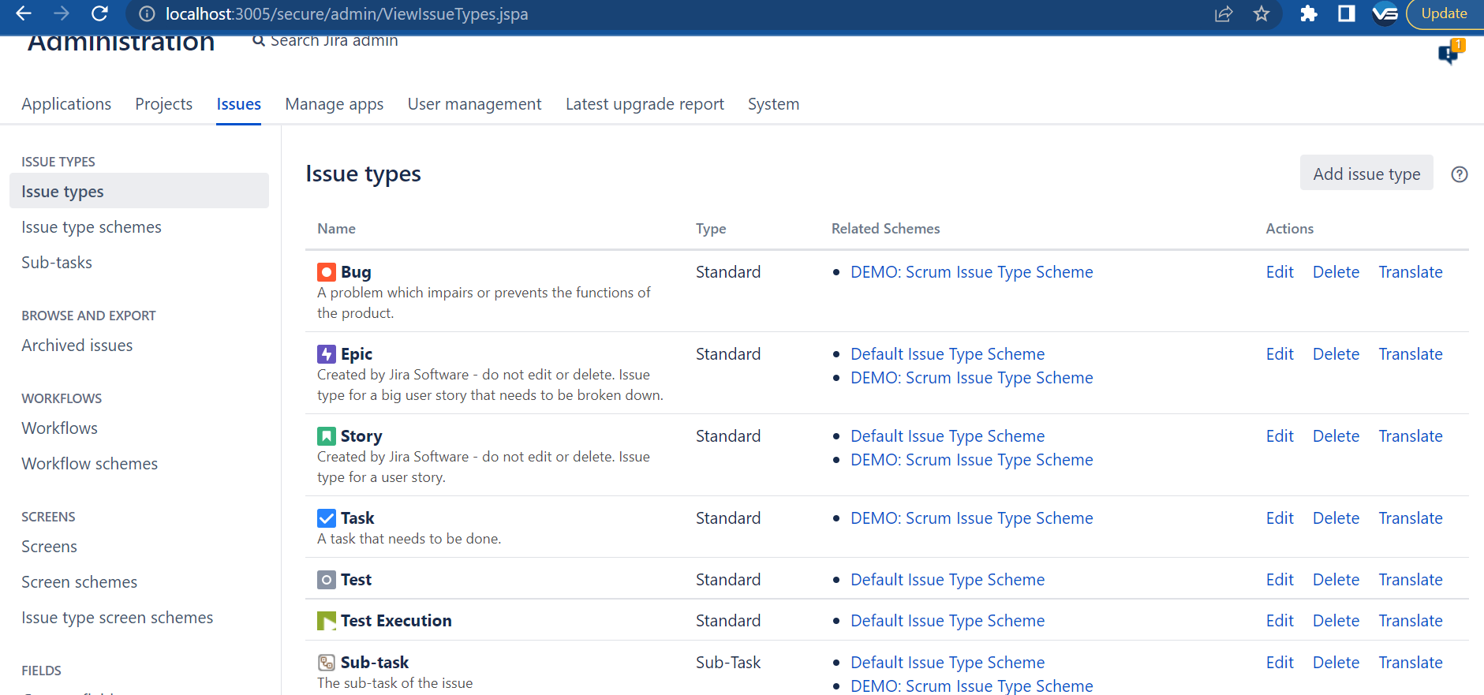Click the red Bug issue type icon

[326, 272]
